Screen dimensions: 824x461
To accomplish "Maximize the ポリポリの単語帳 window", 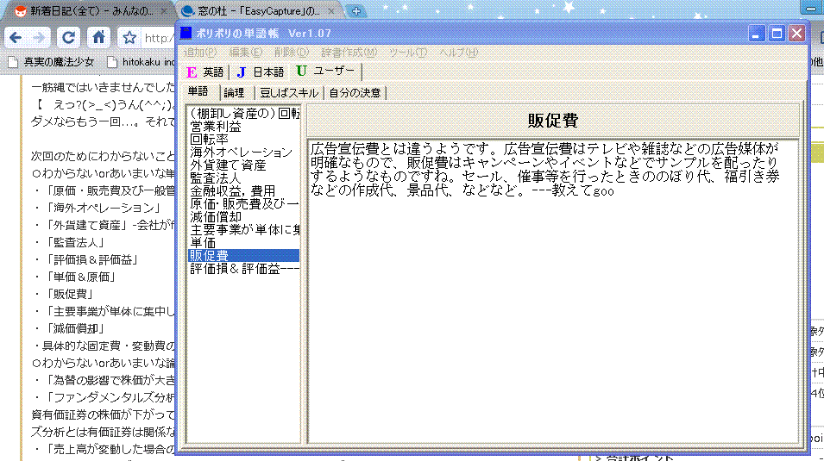I will [777, 34].
